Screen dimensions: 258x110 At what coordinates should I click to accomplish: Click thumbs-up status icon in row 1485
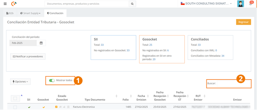click(64, 107)
